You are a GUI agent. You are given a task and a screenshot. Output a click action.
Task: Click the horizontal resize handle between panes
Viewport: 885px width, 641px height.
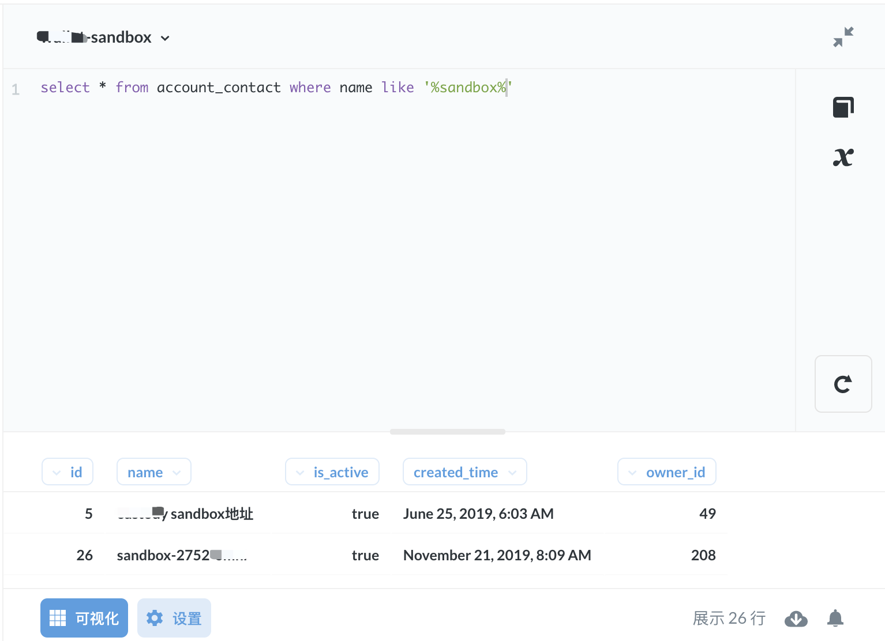click(447, 431)
